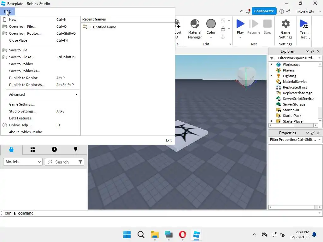Image resolution: width=323 pixels, height=242 pixels.
Task: Undock the Properties panel
Action: click(x=313, y=133)
